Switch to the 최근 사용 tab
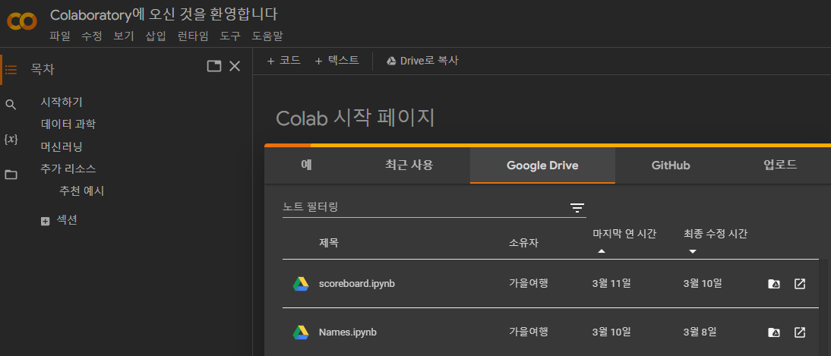The height and width of the screenshot is (356, 831). pos(409,165)
